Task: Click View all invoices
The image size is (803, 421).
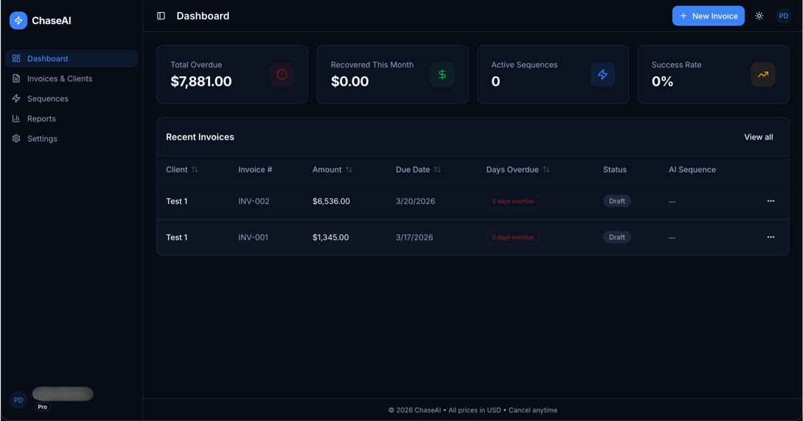Action: point(758,137)
